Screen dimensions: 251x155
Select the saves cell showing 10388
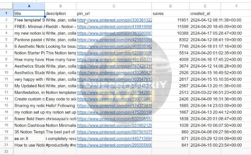pyautogui.click(x=170, y=33)
